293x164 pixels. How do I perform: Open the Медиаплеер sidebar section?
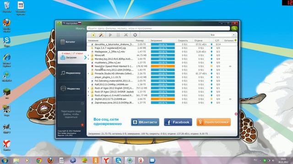(71, 73)
